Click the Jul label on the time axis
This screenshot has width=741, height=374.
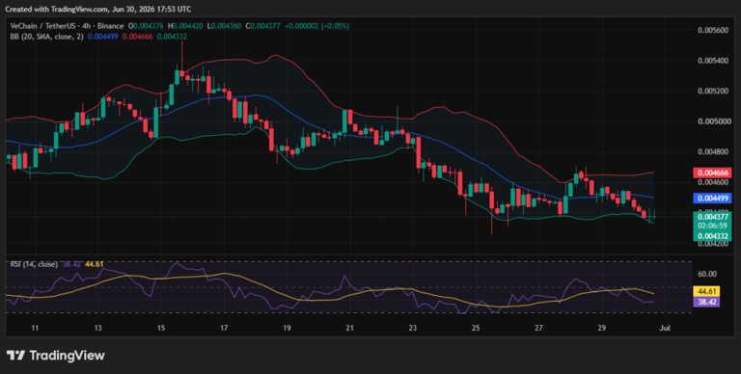pos(665,328)
